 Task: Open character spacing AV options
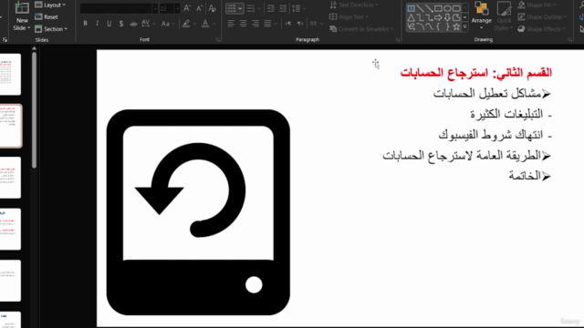148,24
